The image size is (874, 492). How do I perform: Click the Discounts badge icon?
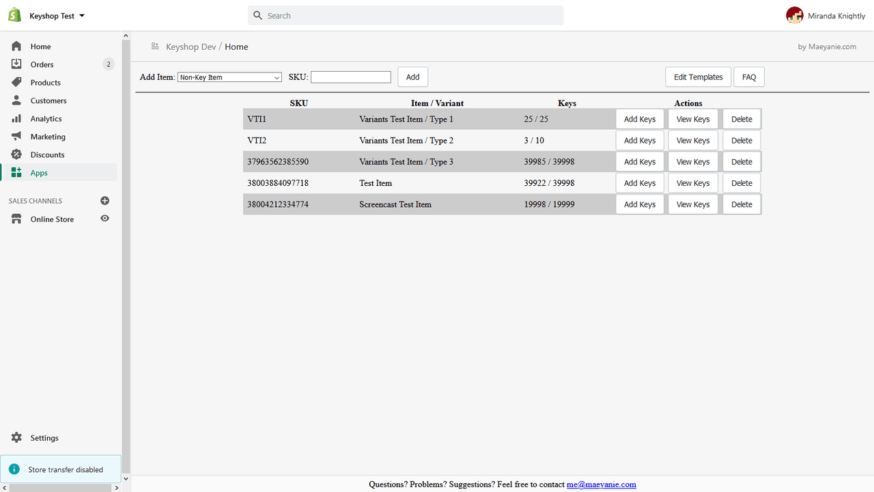click(x=16, y=154)
